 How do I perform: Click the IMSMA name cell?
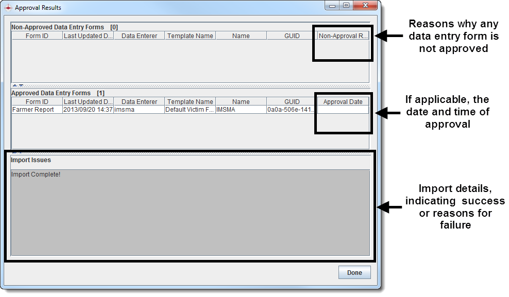(241, 110)
